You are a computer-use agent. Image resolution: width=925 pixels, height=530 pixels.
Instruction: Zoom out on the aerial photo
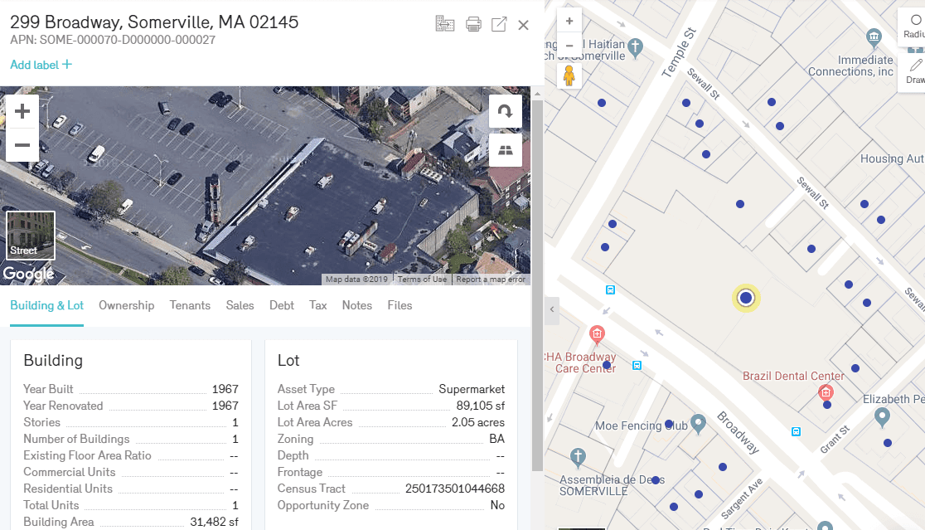click(22, 145)
